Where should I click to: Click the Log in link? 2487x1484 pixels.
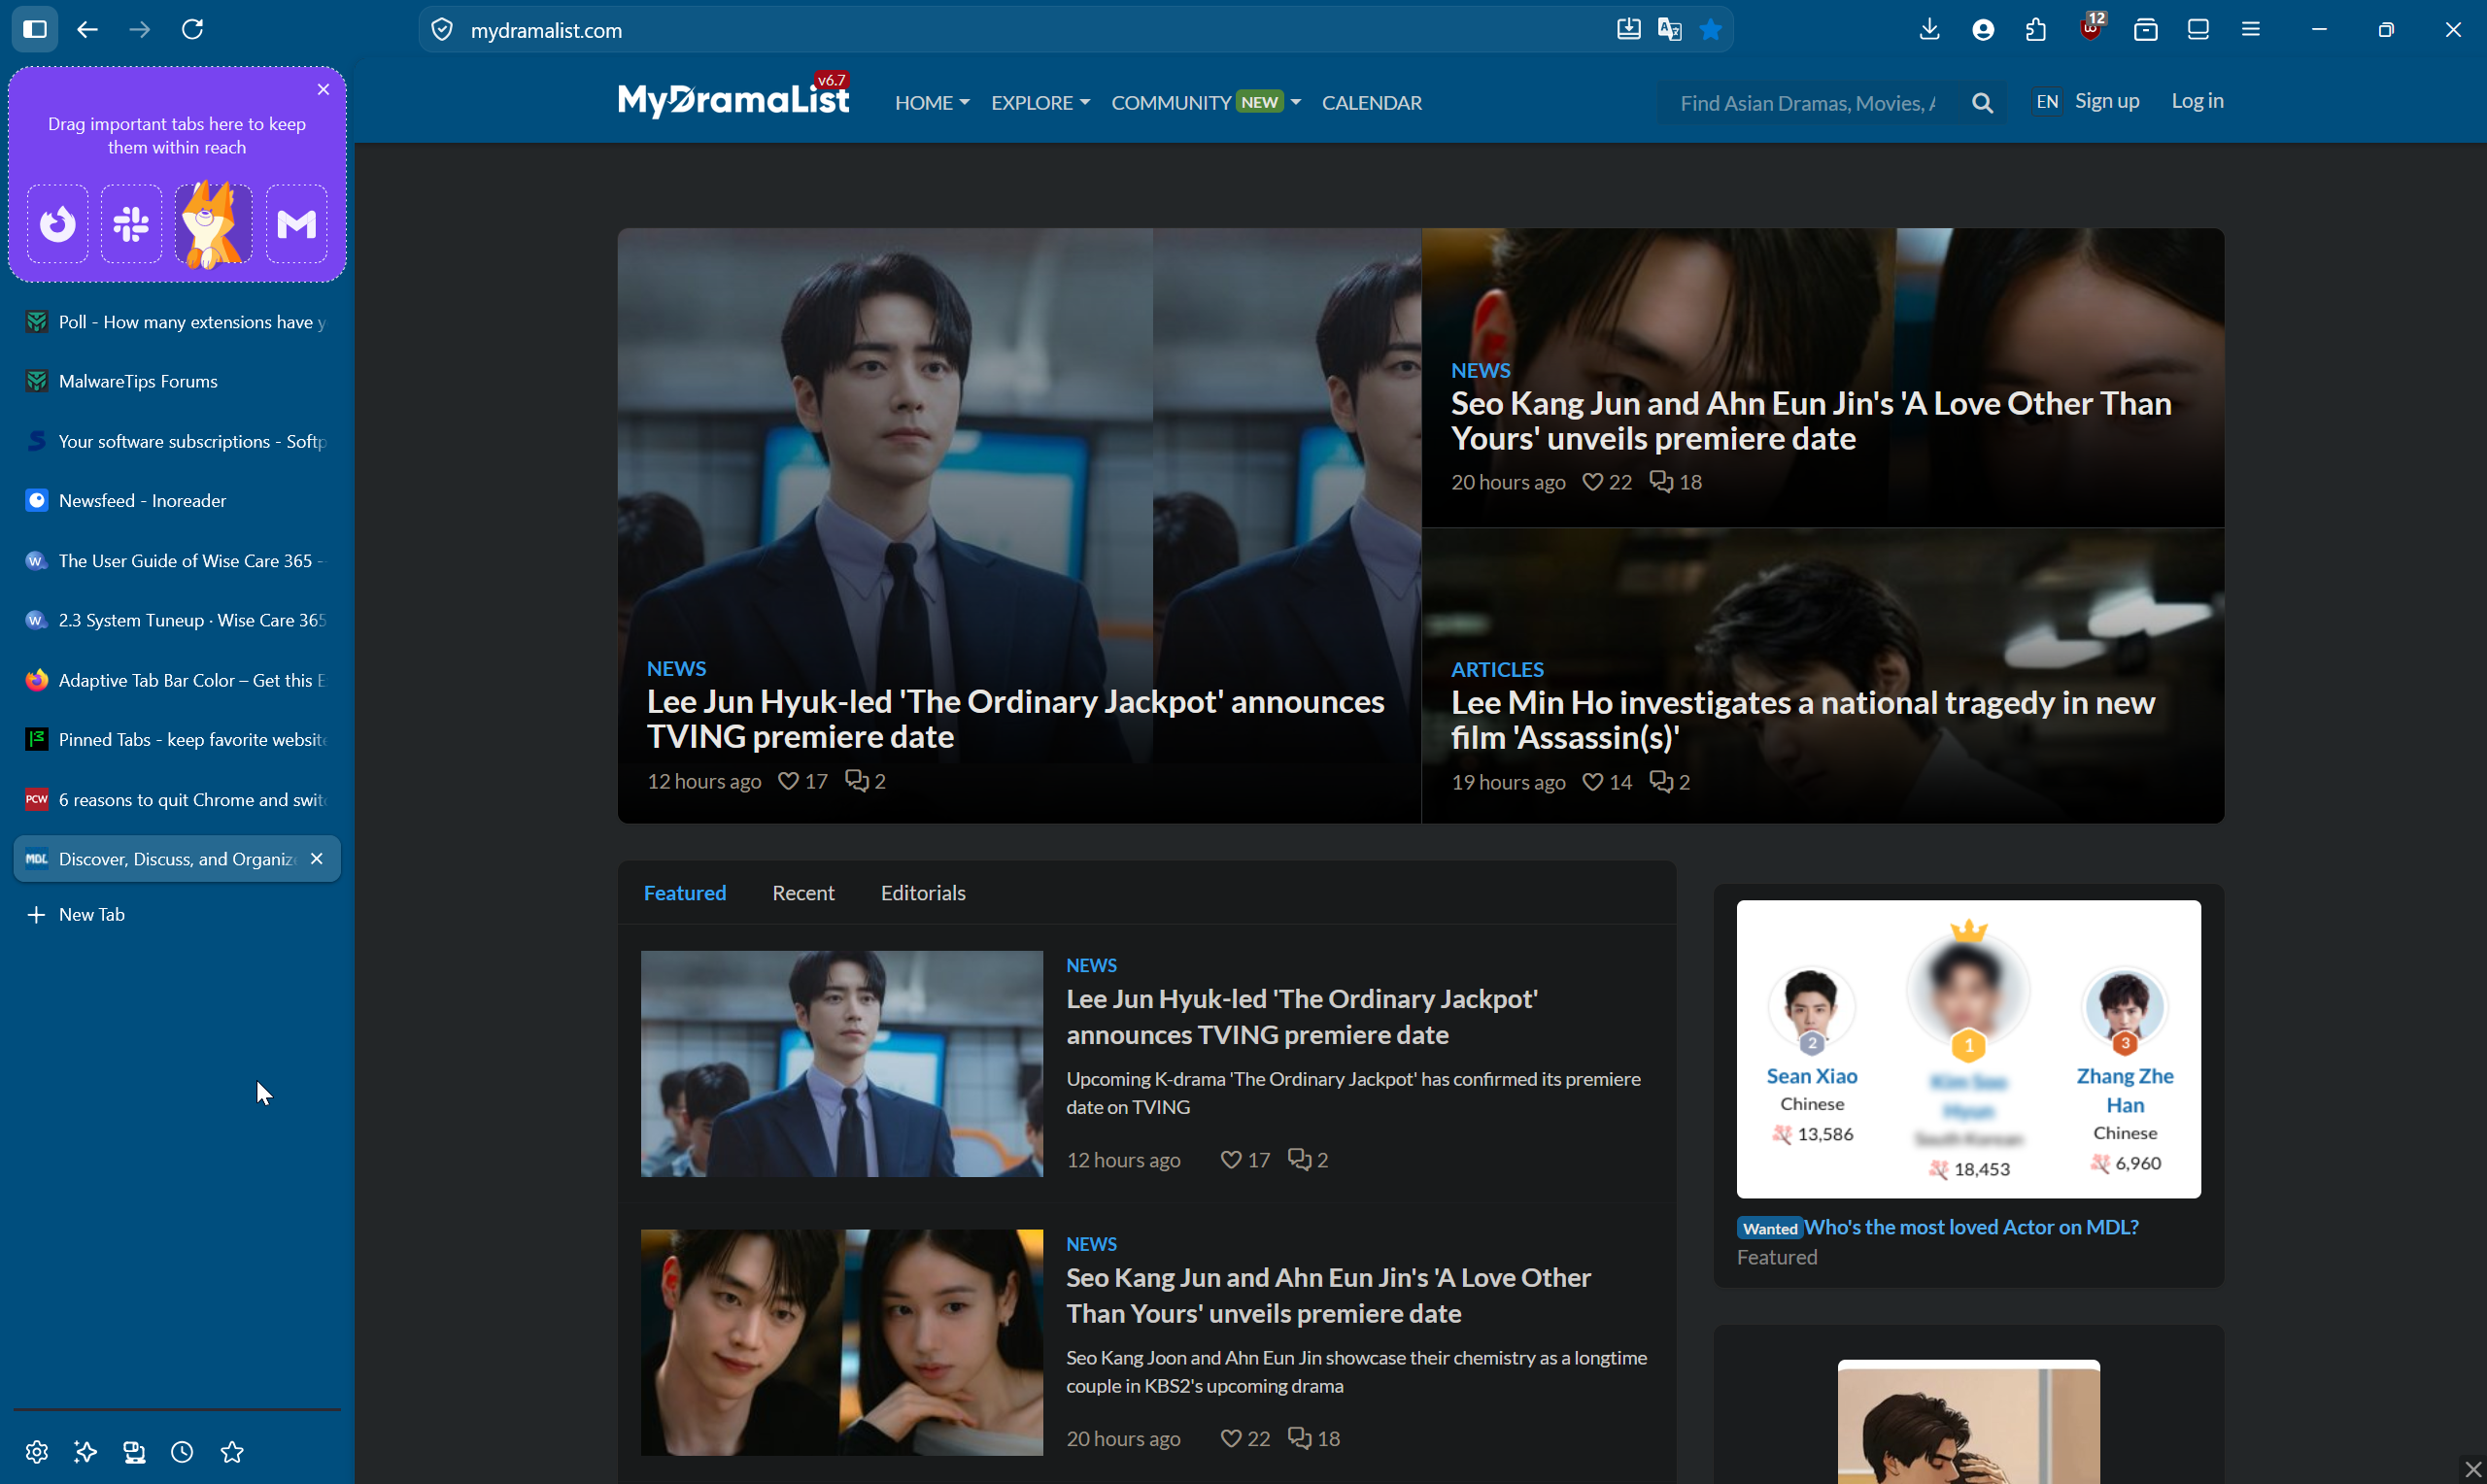[2197, 101]
